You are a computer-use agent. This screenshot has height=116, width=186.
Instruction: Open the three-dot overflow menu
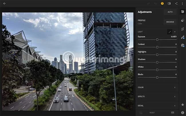click(x=182, y=4)
